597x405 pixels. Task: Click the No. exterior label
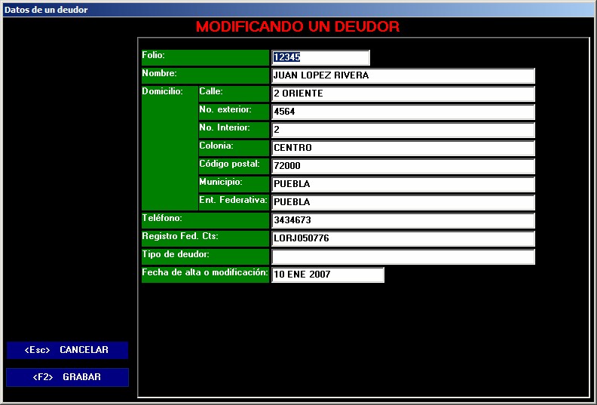tap(234, 112)
